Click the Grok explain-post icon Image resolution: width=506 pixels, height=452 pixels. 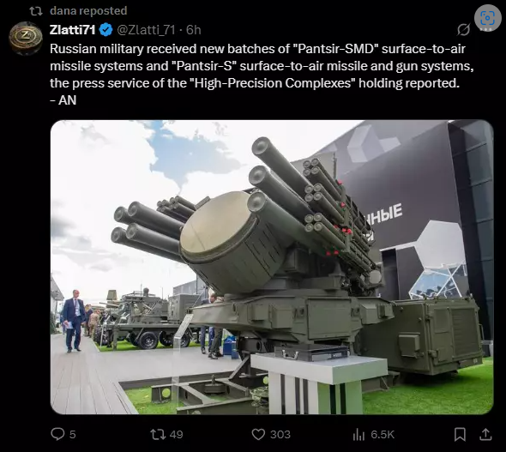click(464, 30)
